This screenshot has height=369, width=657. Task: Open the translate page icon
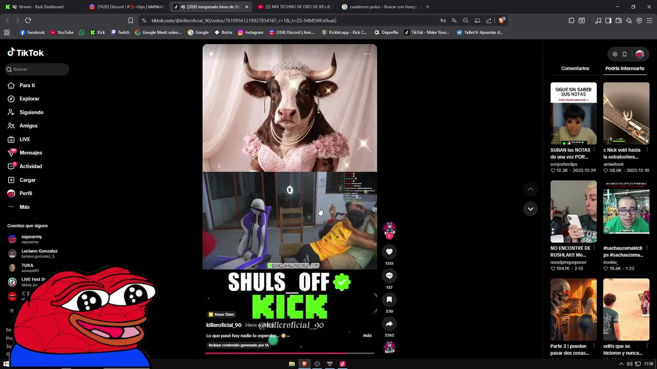click(x=454, y=20)
